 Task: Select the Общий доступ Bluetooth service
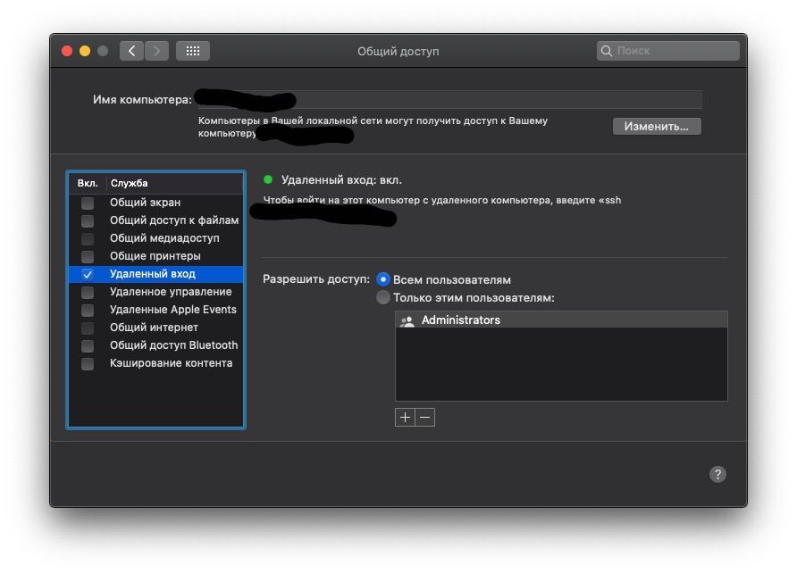155,345
